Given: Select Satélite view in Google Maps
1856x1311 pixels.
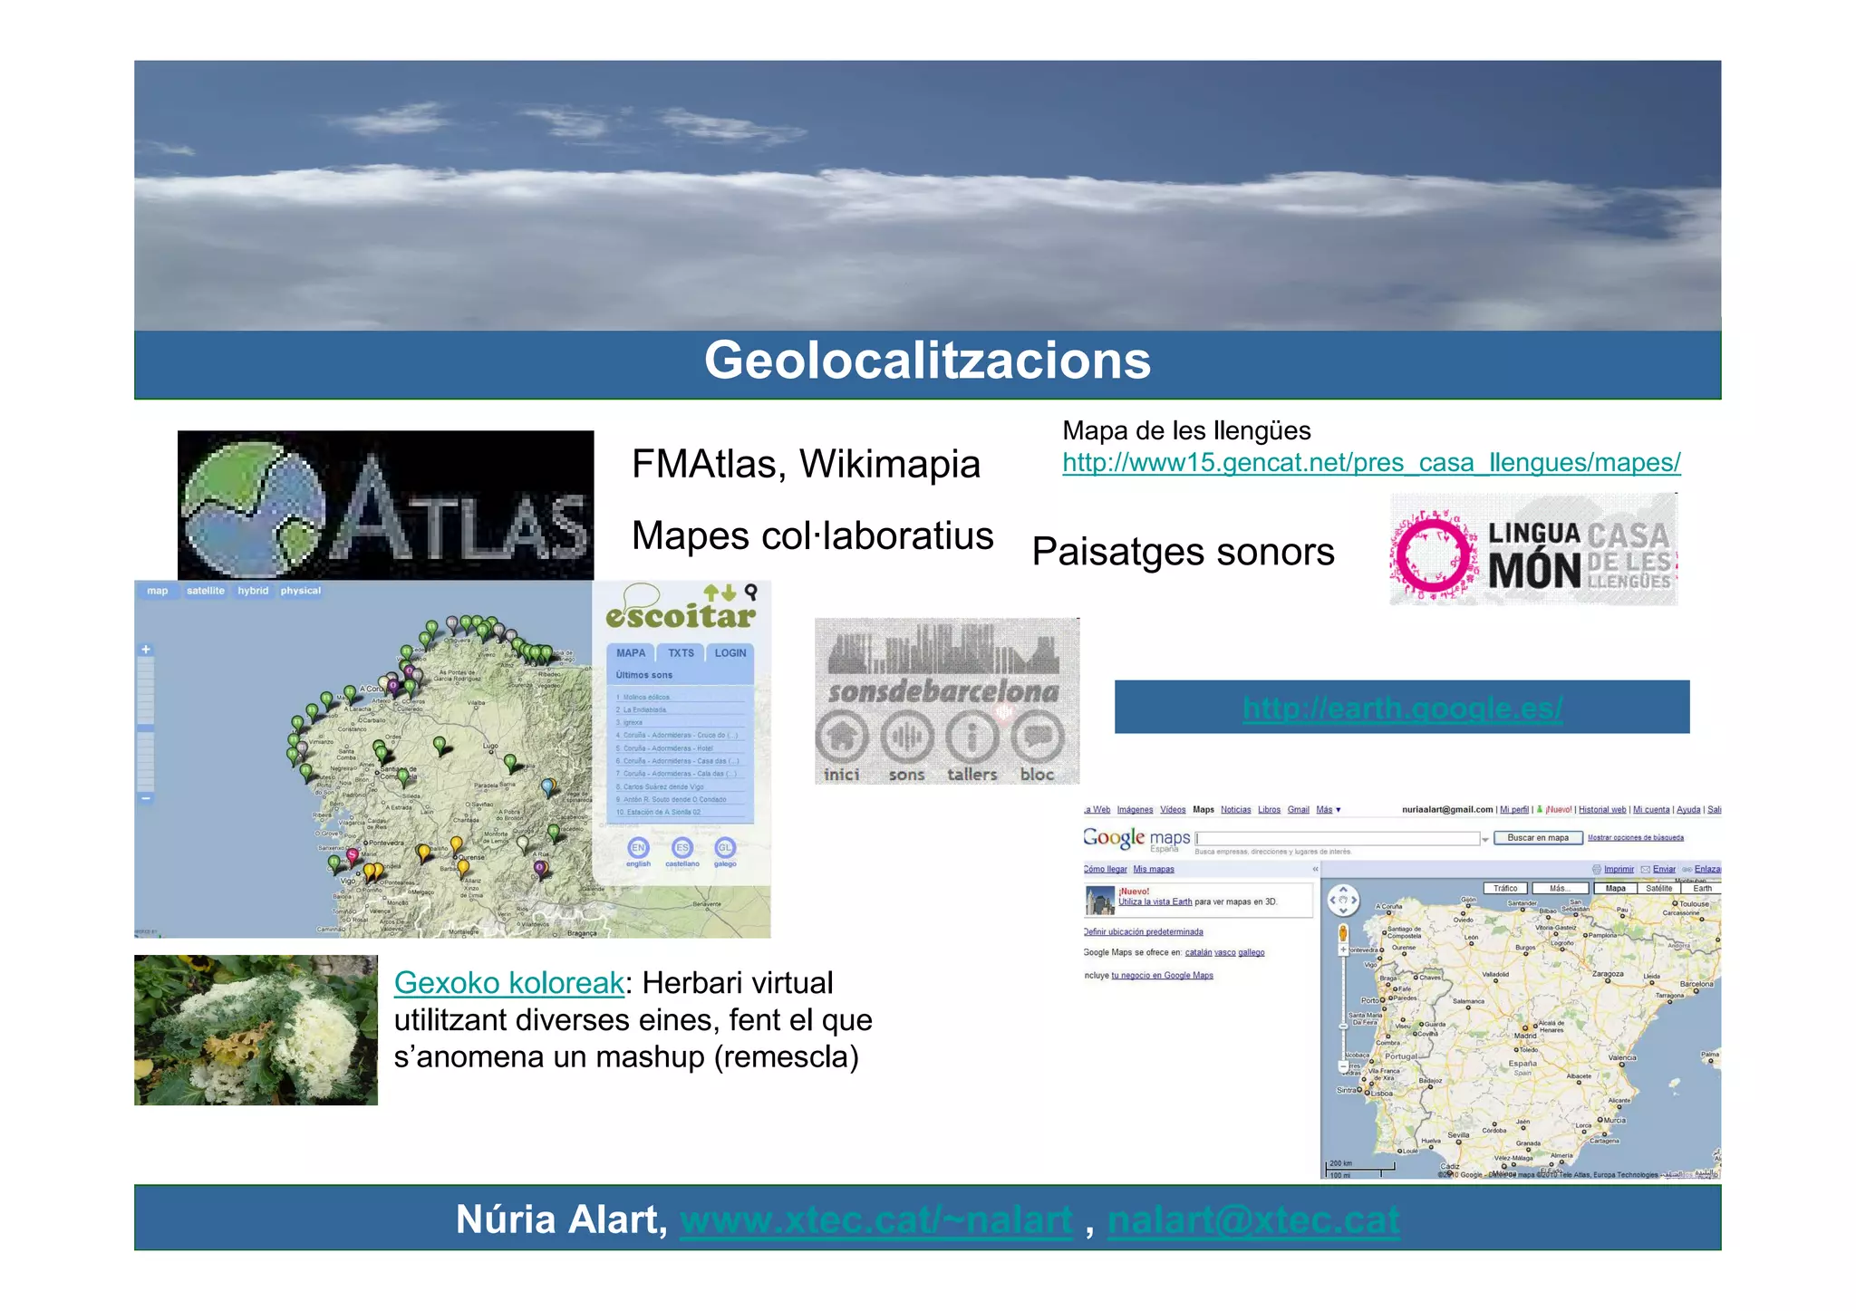Looking at the screenshot, I should click(x=1659, y=889).
